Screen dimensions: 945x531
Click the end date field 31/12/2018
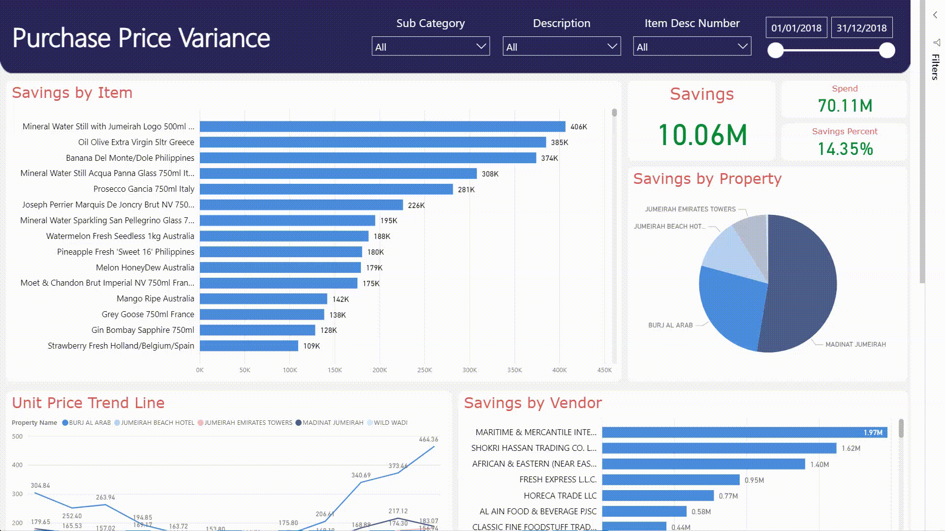[861, 28]
